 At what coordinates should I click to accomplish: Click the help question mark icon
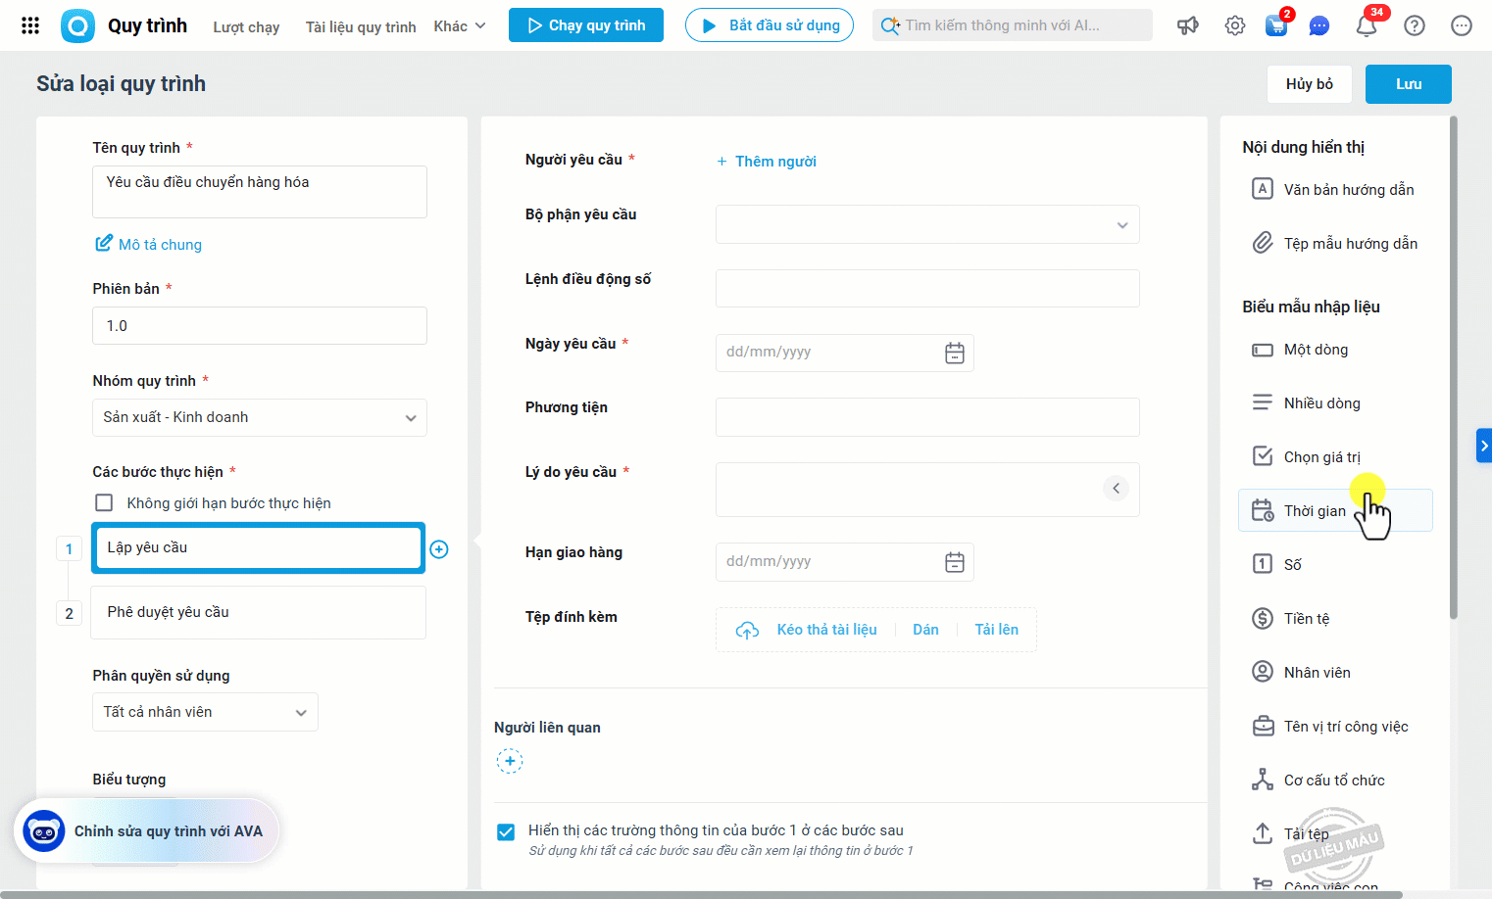click(x=1414, y=25)
